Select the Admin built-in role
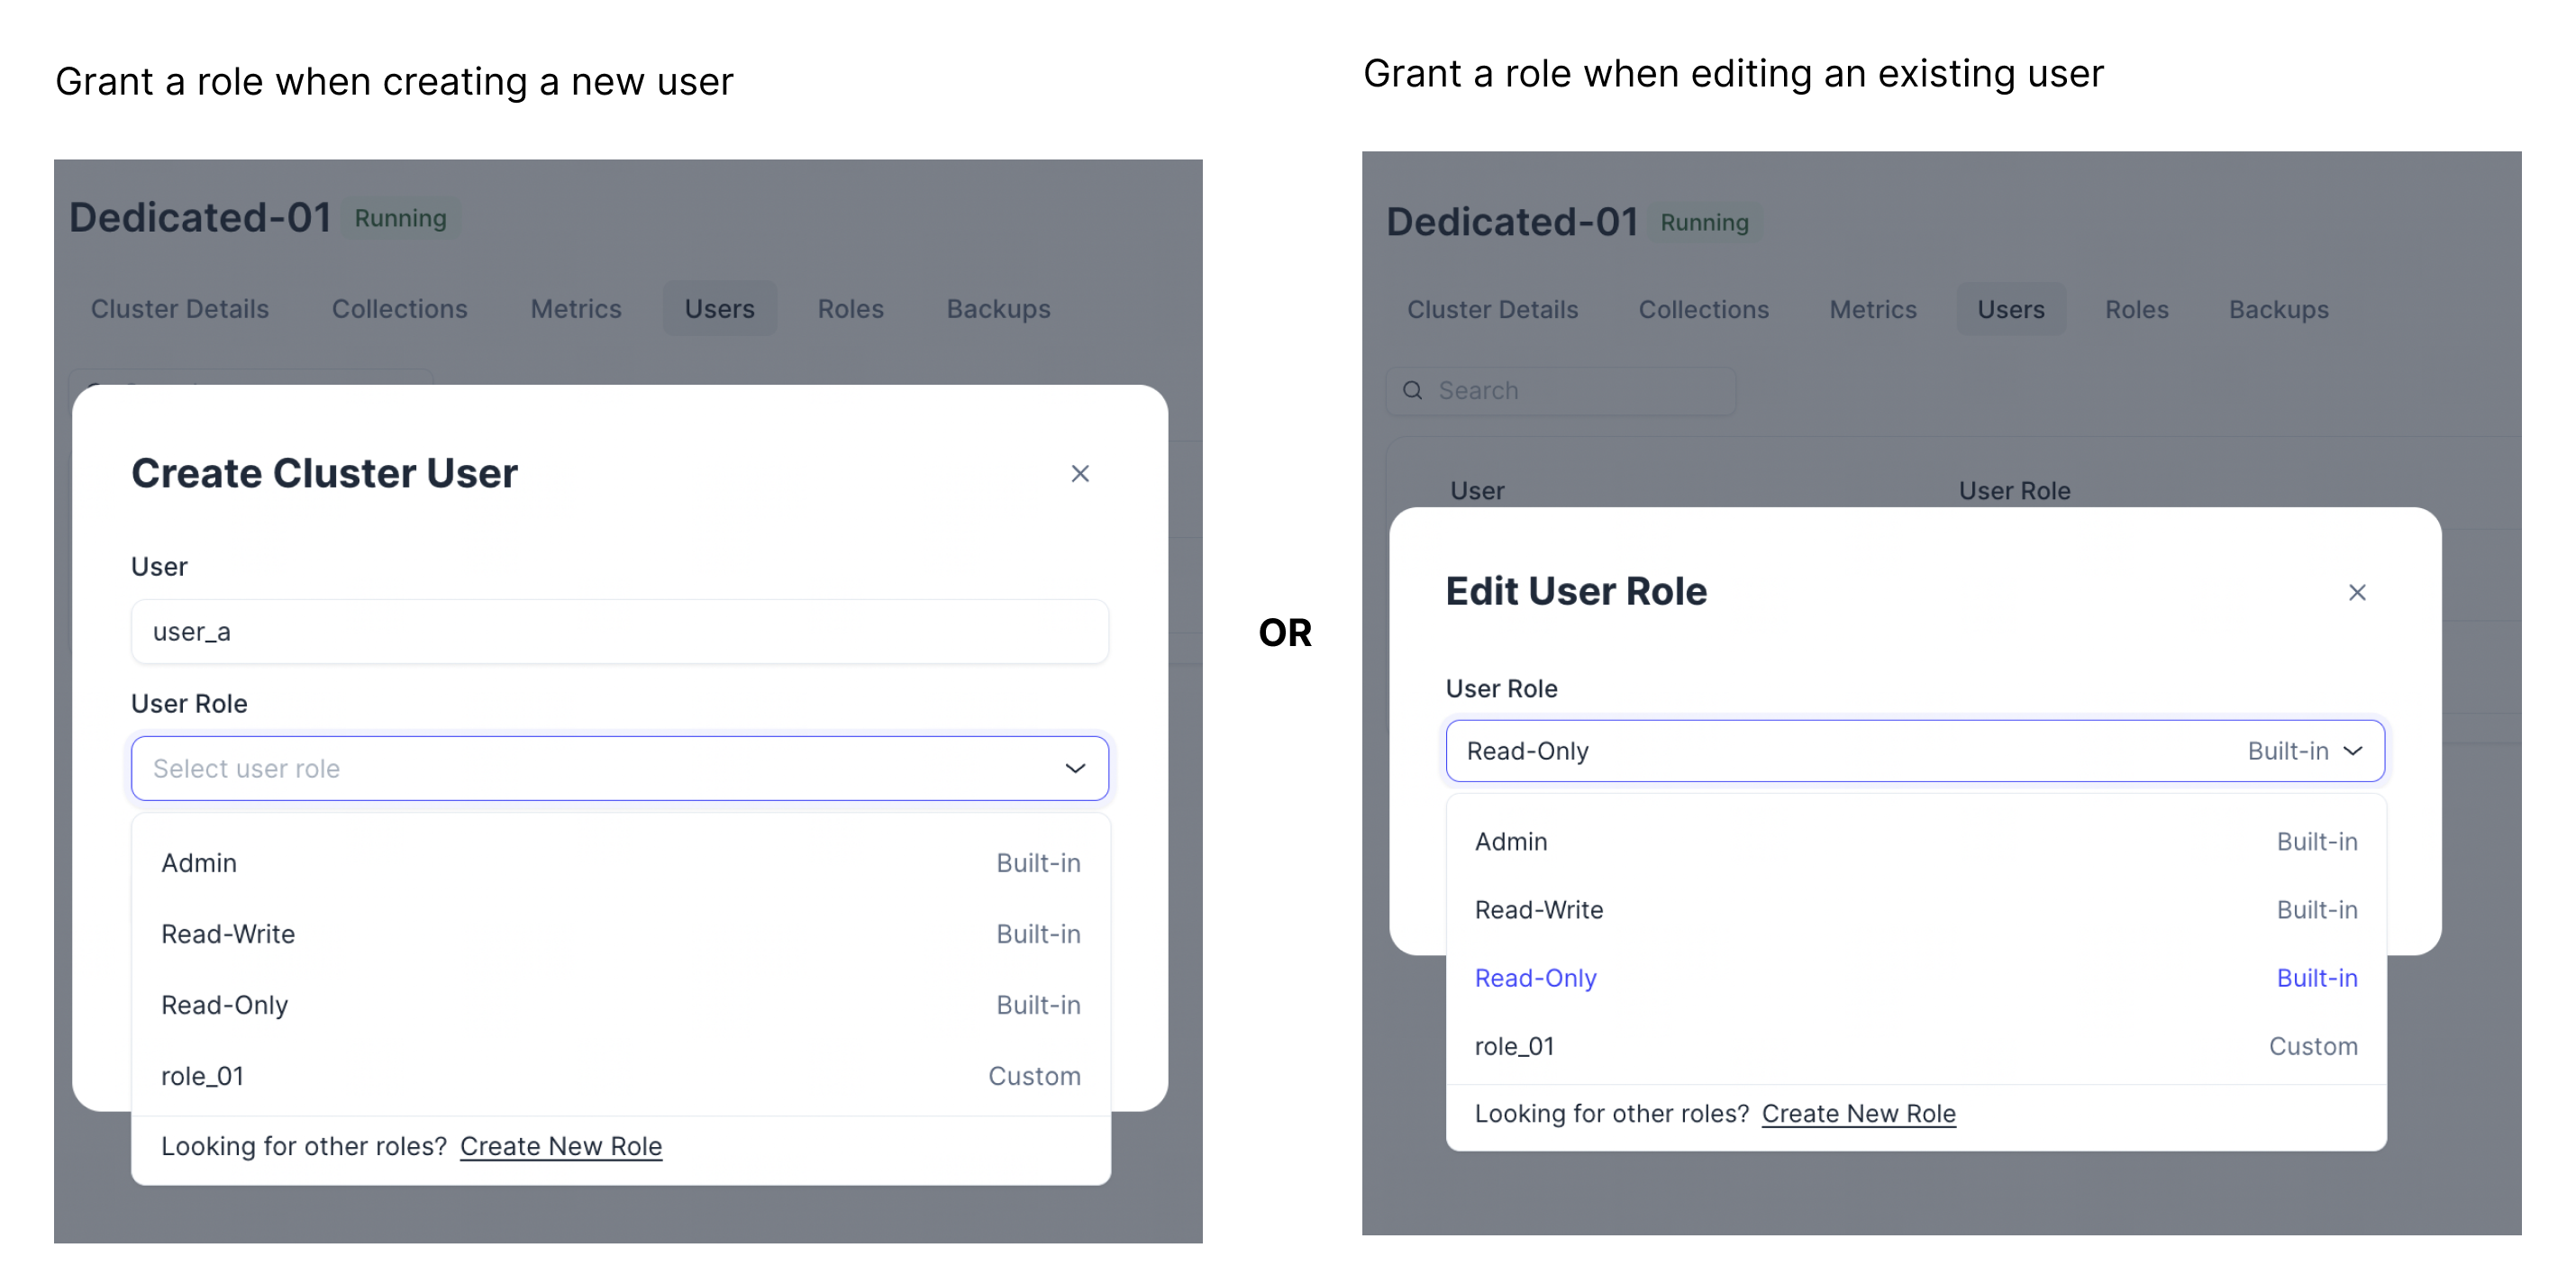 click(199, 862)
